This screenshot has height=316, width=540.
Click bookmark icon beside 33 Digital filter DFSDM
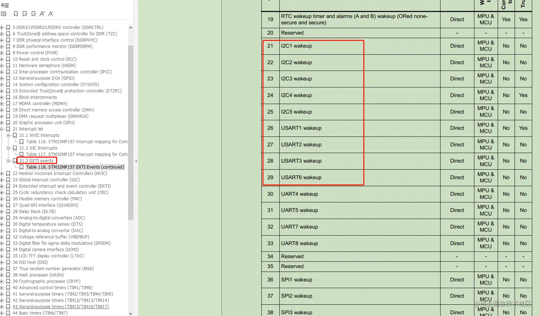[x=8, y=244]
